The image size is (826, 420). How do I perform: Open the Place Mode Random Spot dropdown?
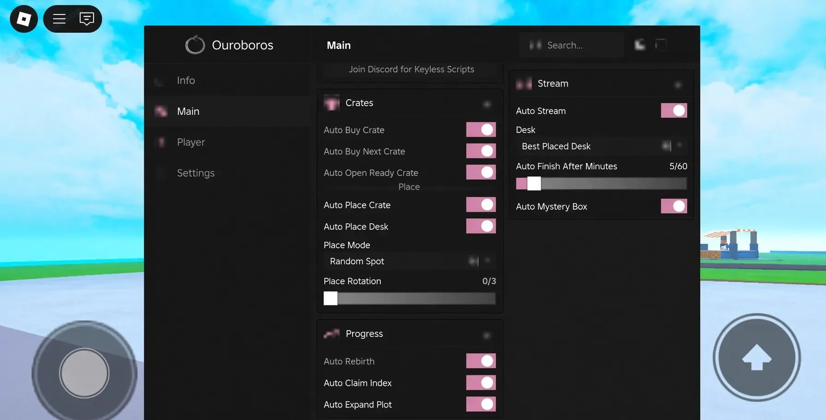(x=410, y=261)
